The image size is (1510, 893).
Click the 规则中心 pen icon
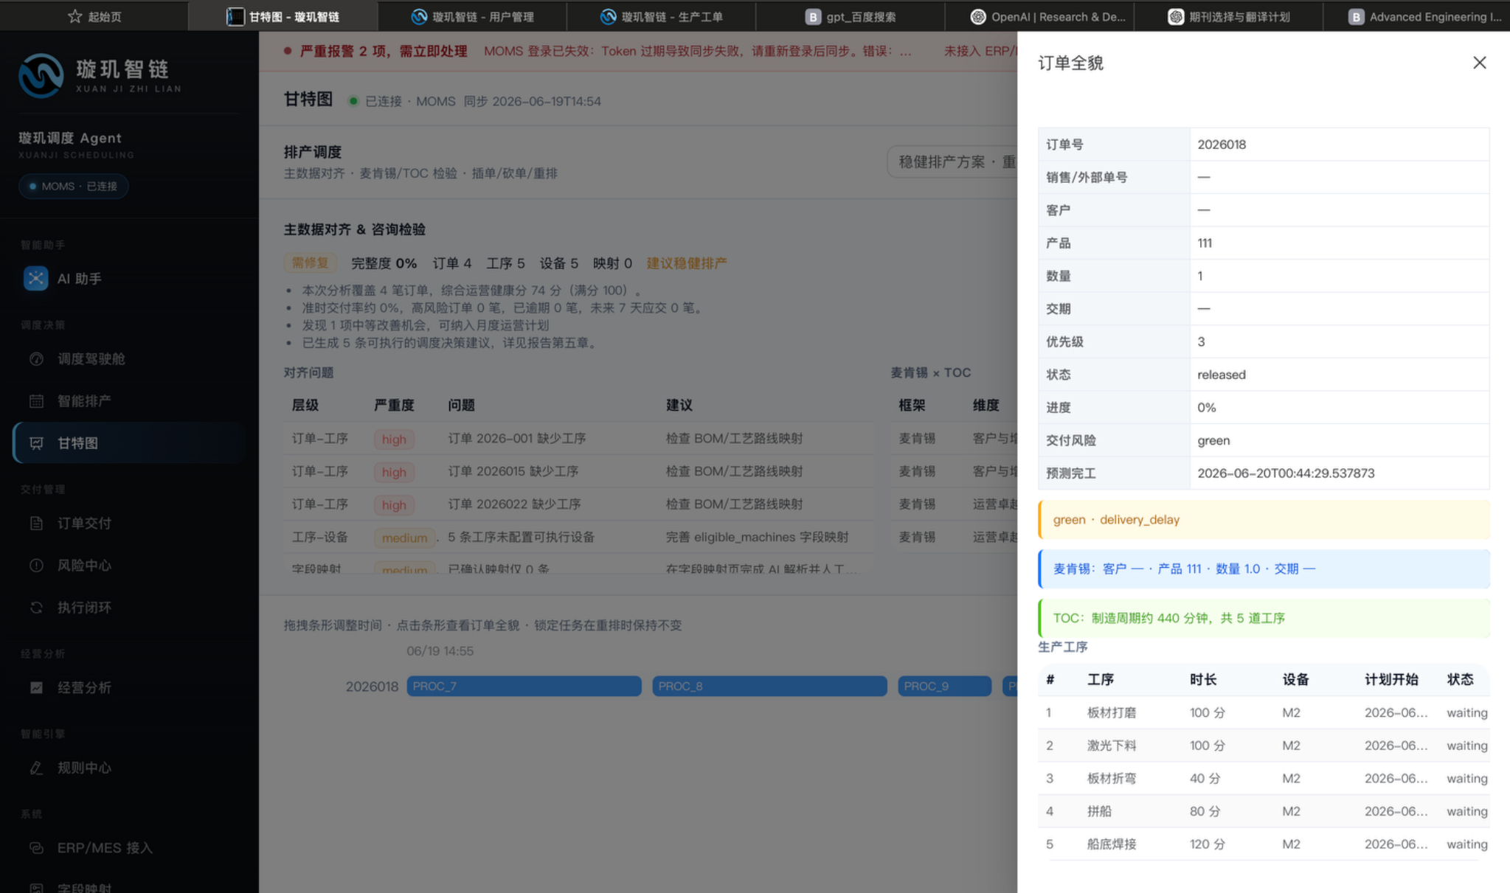(36, 768)
